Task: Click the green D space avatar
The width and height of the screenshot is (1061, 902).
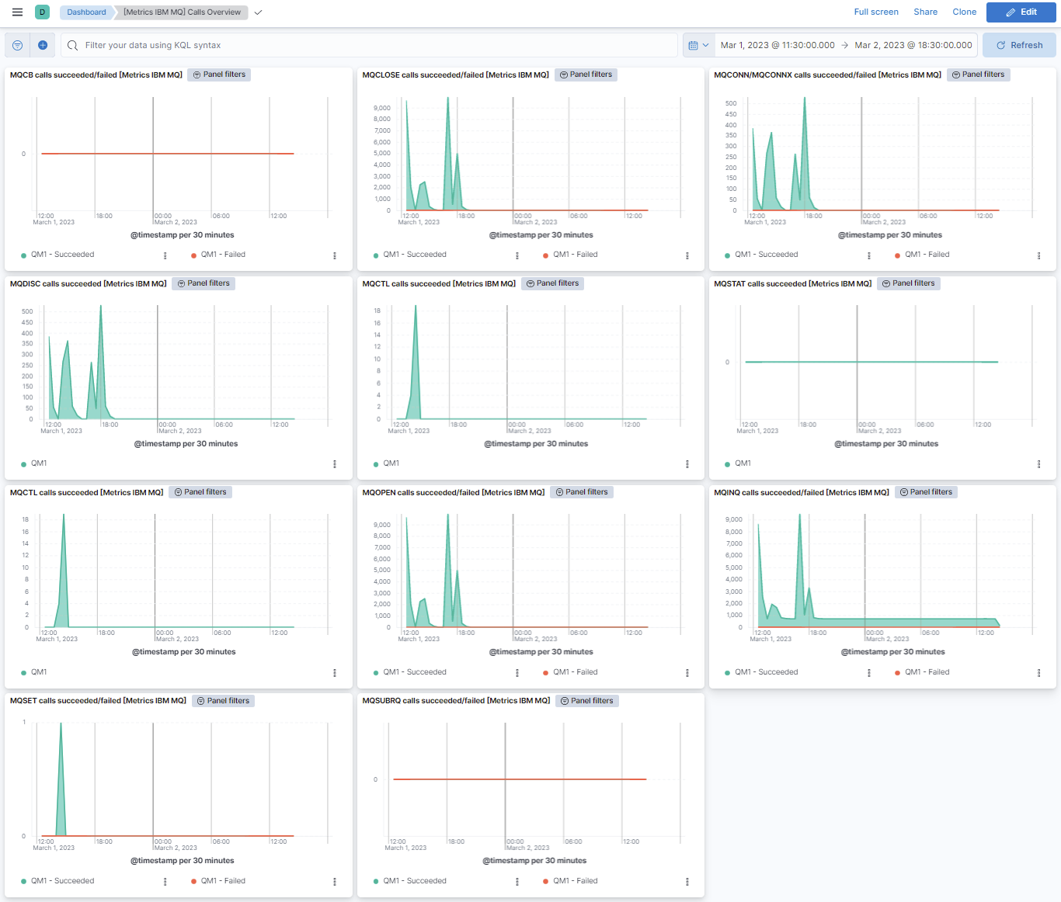Action: pyautogui.click(x=43, y=12)
